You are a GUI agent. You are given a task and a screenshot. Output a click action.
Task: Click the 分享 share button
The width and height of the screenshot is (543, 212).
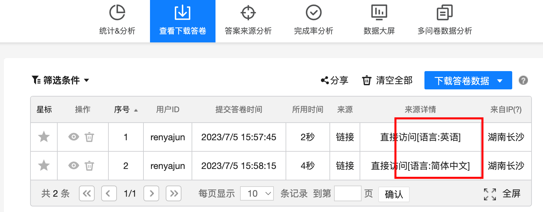(334, 80)
